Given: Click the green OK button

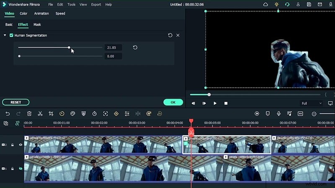Looking at the screenshot, I should (173, 102).
